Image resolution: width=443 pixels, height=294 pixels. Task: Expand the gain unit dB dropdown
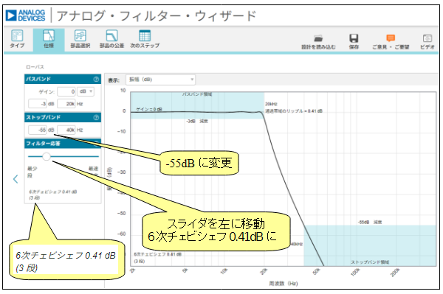coord(86,91)
